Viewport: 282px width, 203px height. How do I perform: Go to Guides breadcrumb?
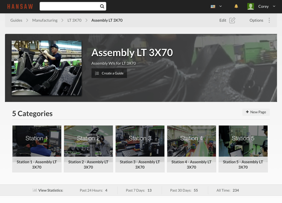16,20
